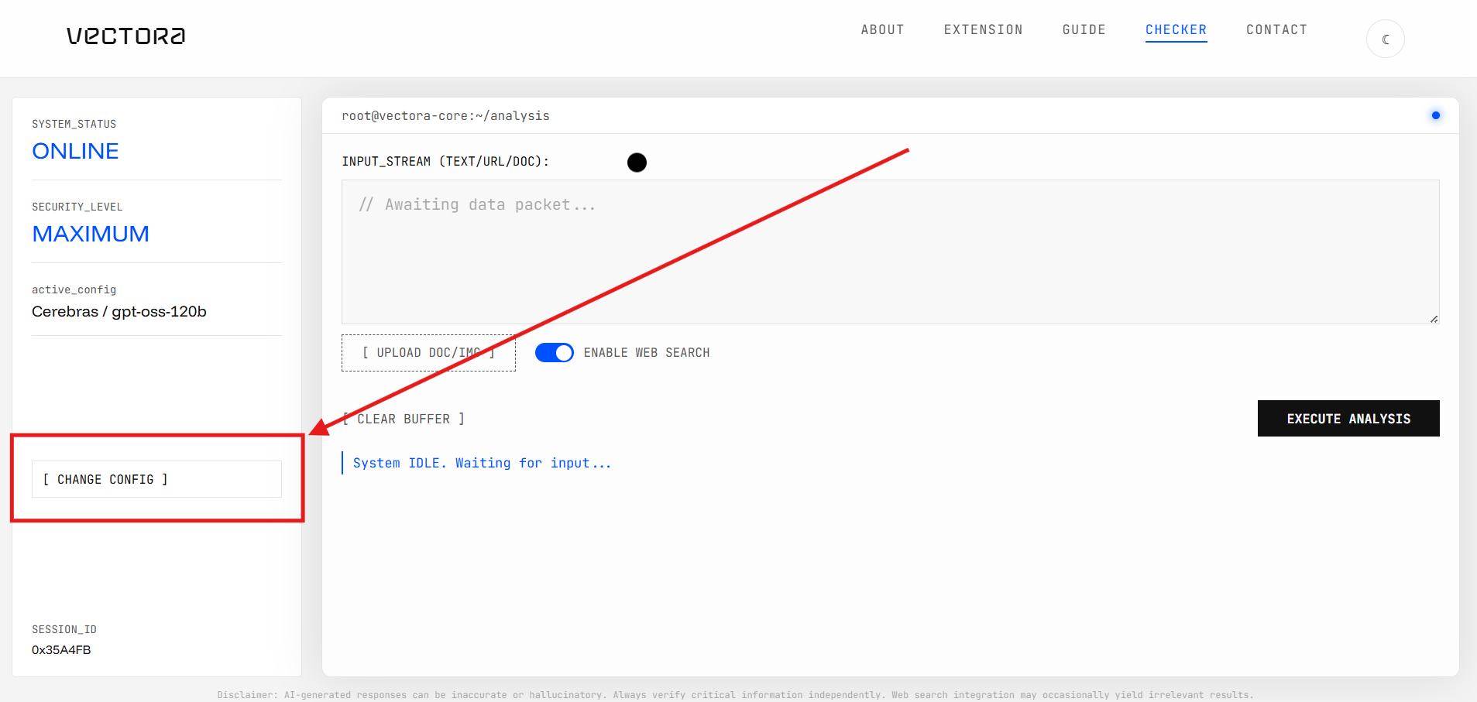Image resolution: width=1477 pixels, height=702 pixels.
Task: Click CLEAR BUFFER to reset input
Action: click(x=404, y=419)
